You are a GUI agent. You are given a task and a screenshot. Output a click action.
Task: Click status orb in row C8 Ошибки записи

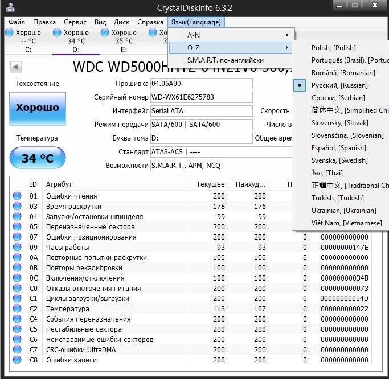17,360
